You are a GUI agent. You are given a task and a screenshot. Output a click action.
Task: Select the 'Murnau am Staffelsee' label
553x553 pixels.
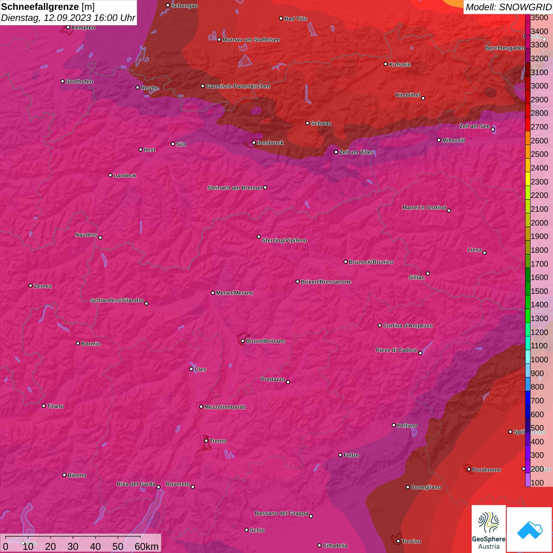pos(251,39)
